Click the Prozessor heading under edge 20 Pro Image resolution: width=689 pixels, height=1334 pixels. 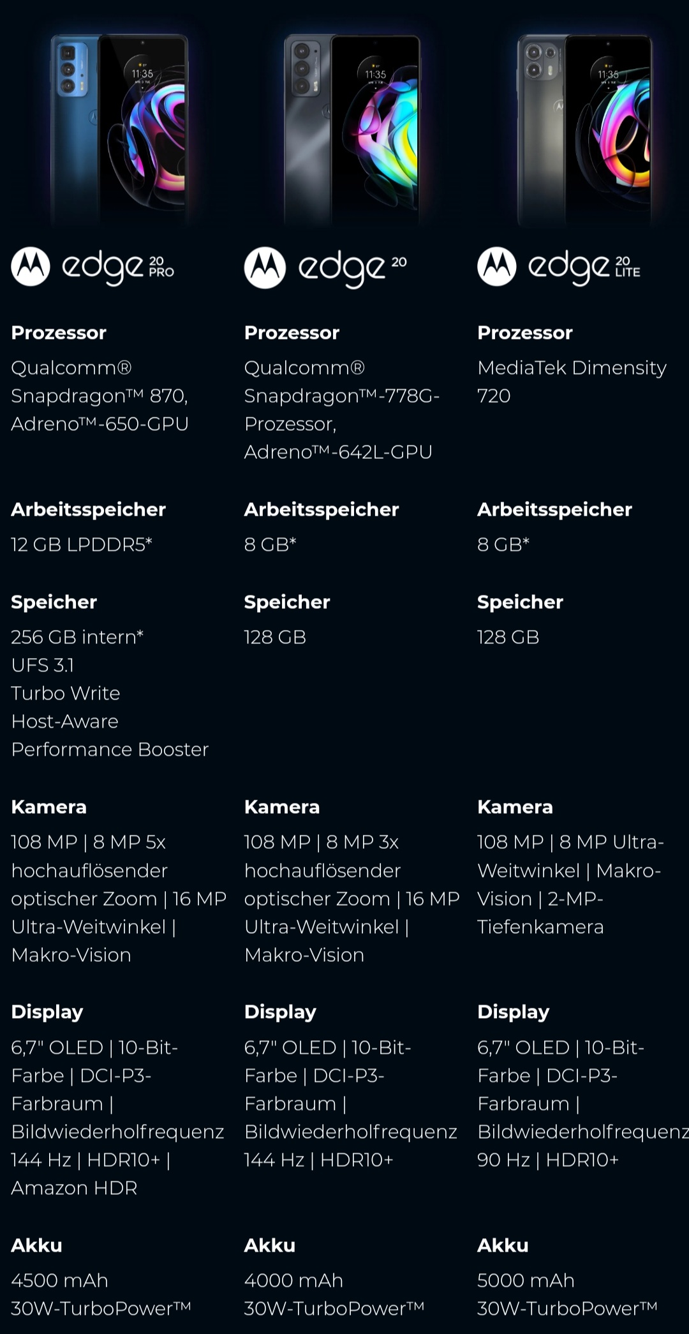tap(59, 333)
